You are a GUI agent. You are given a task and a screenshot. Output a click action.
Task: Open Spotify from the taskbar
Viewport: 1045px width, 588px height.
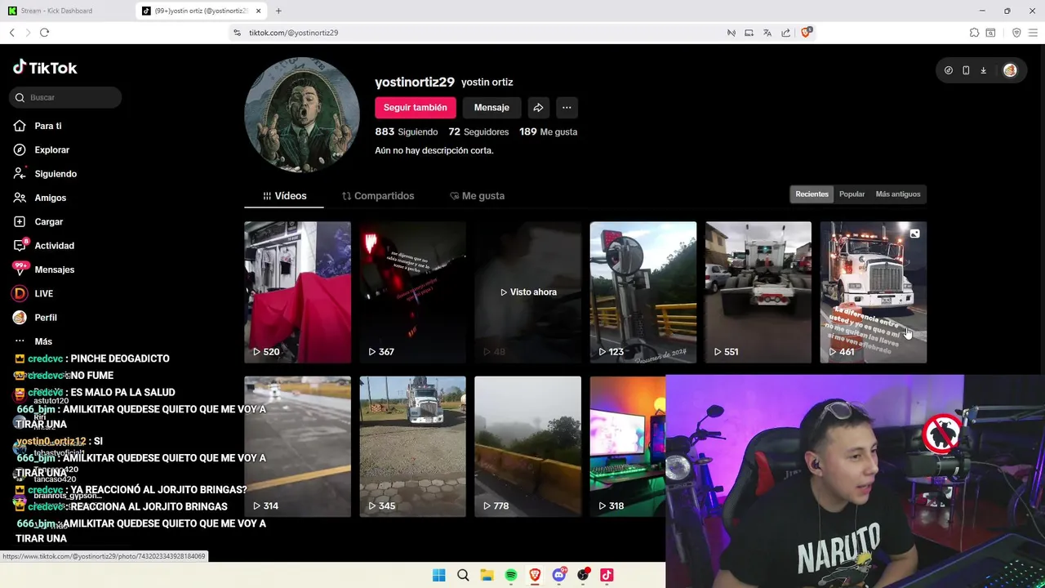coord(511,575)
